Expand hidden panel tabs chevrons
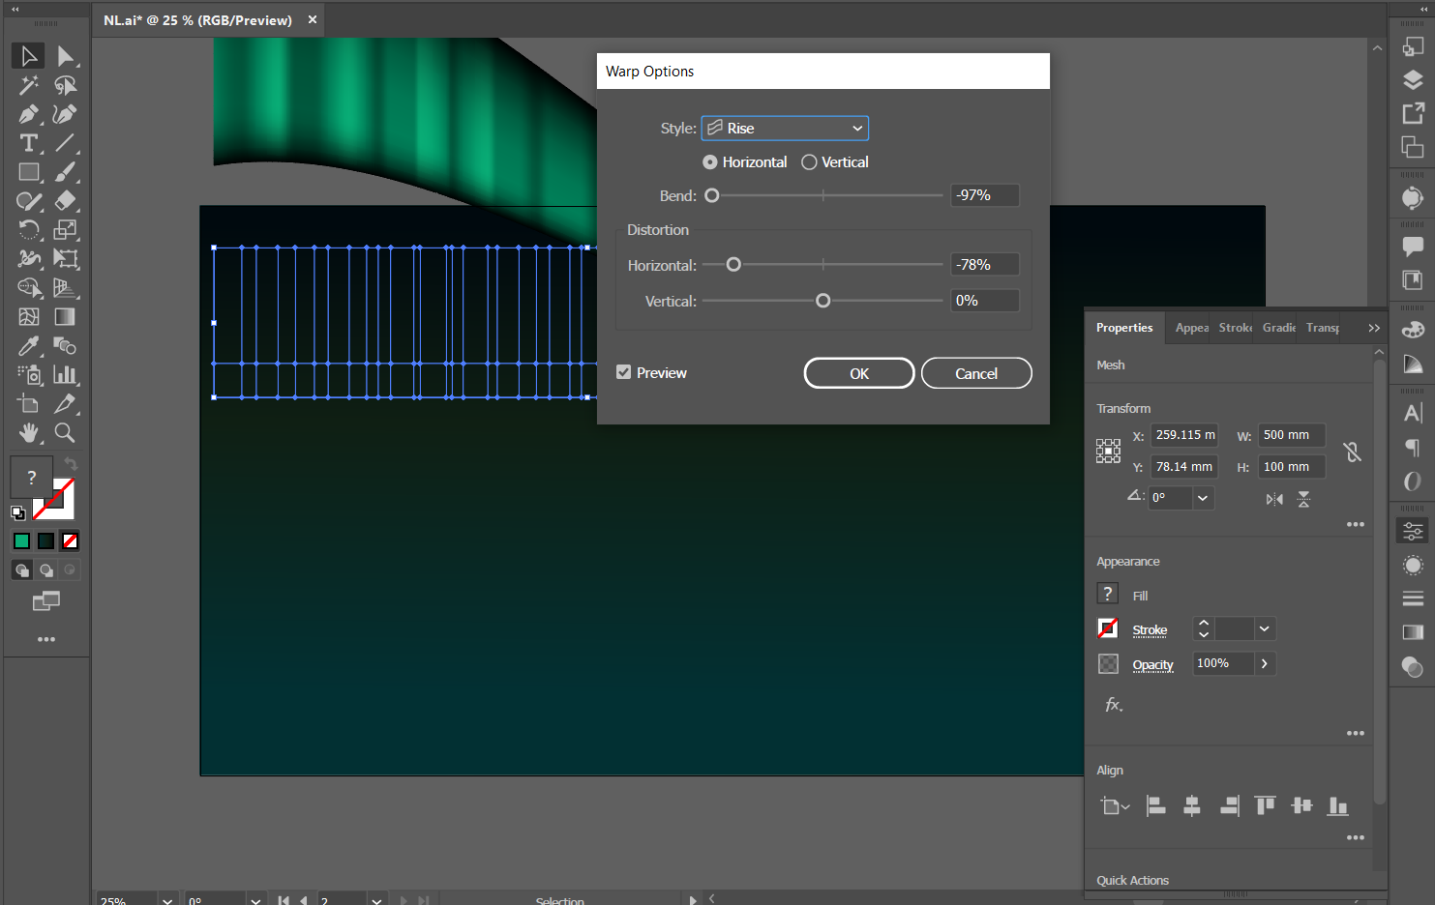Image resolution: width=1435 pixels, height=905 pixels. (x=1373, y=328)
